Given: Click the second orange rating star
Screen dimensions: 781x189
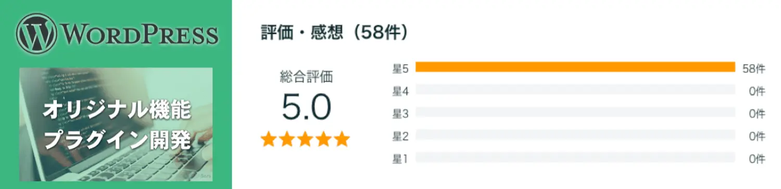Looking at the screenshot, I should [286, 139].
